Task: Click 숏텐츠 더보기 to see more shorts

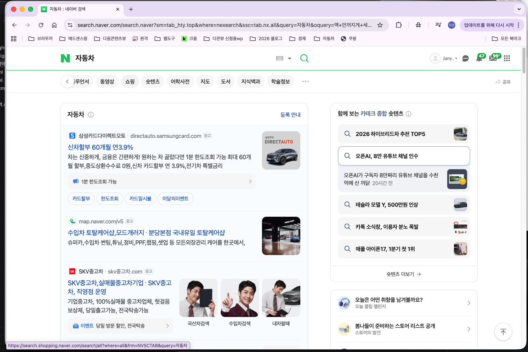Action: (404, 274)
